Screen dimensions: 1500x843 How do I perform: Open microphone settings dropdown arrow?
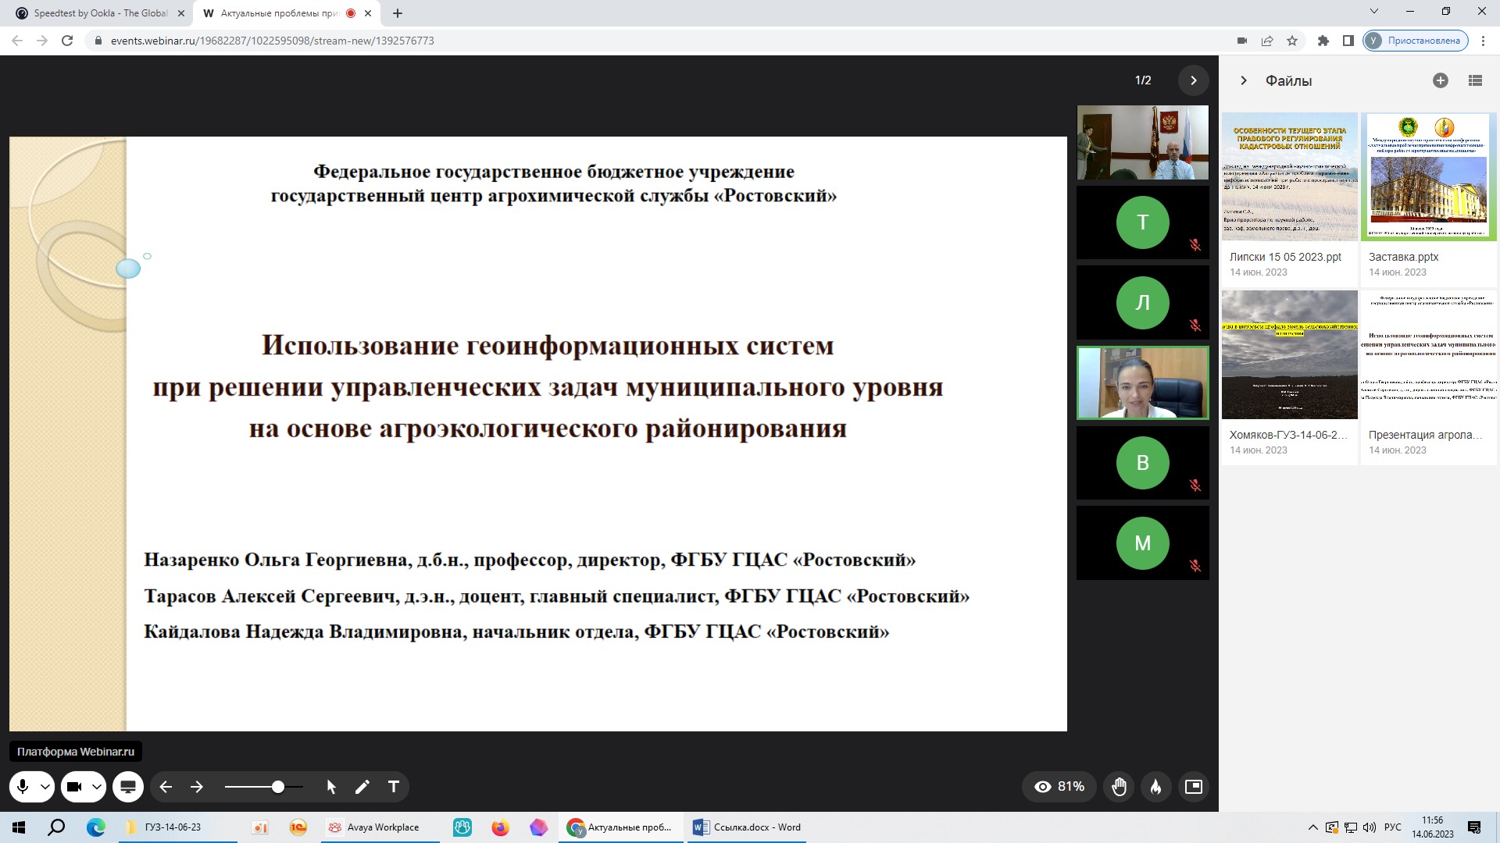pyautogui.click(x=45, y=787)
